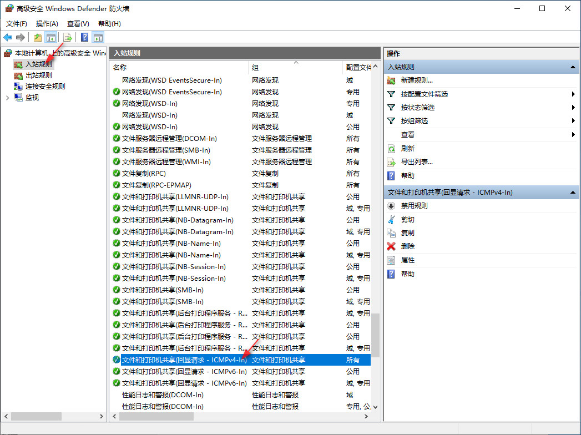The width and height of the screenshot is (581, 435).
Task: Click the 新建规则 firewall icon
Action: tap(391, 80)
